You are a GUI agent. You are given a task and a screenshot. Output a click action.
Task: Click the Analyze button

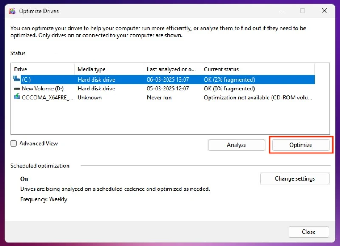236,145
